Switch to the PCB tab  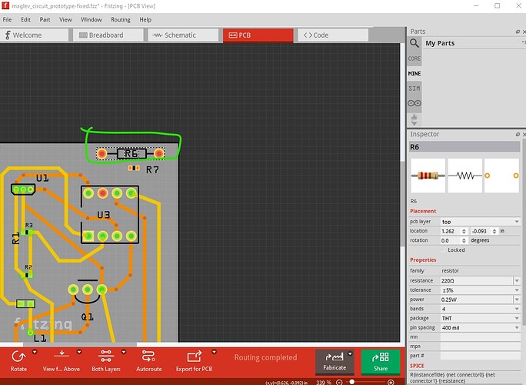(x=258, y=35)
